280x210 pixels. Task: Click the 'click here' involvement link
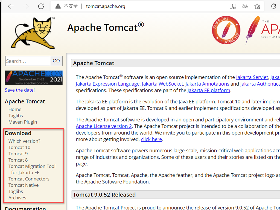click(151, 139)
